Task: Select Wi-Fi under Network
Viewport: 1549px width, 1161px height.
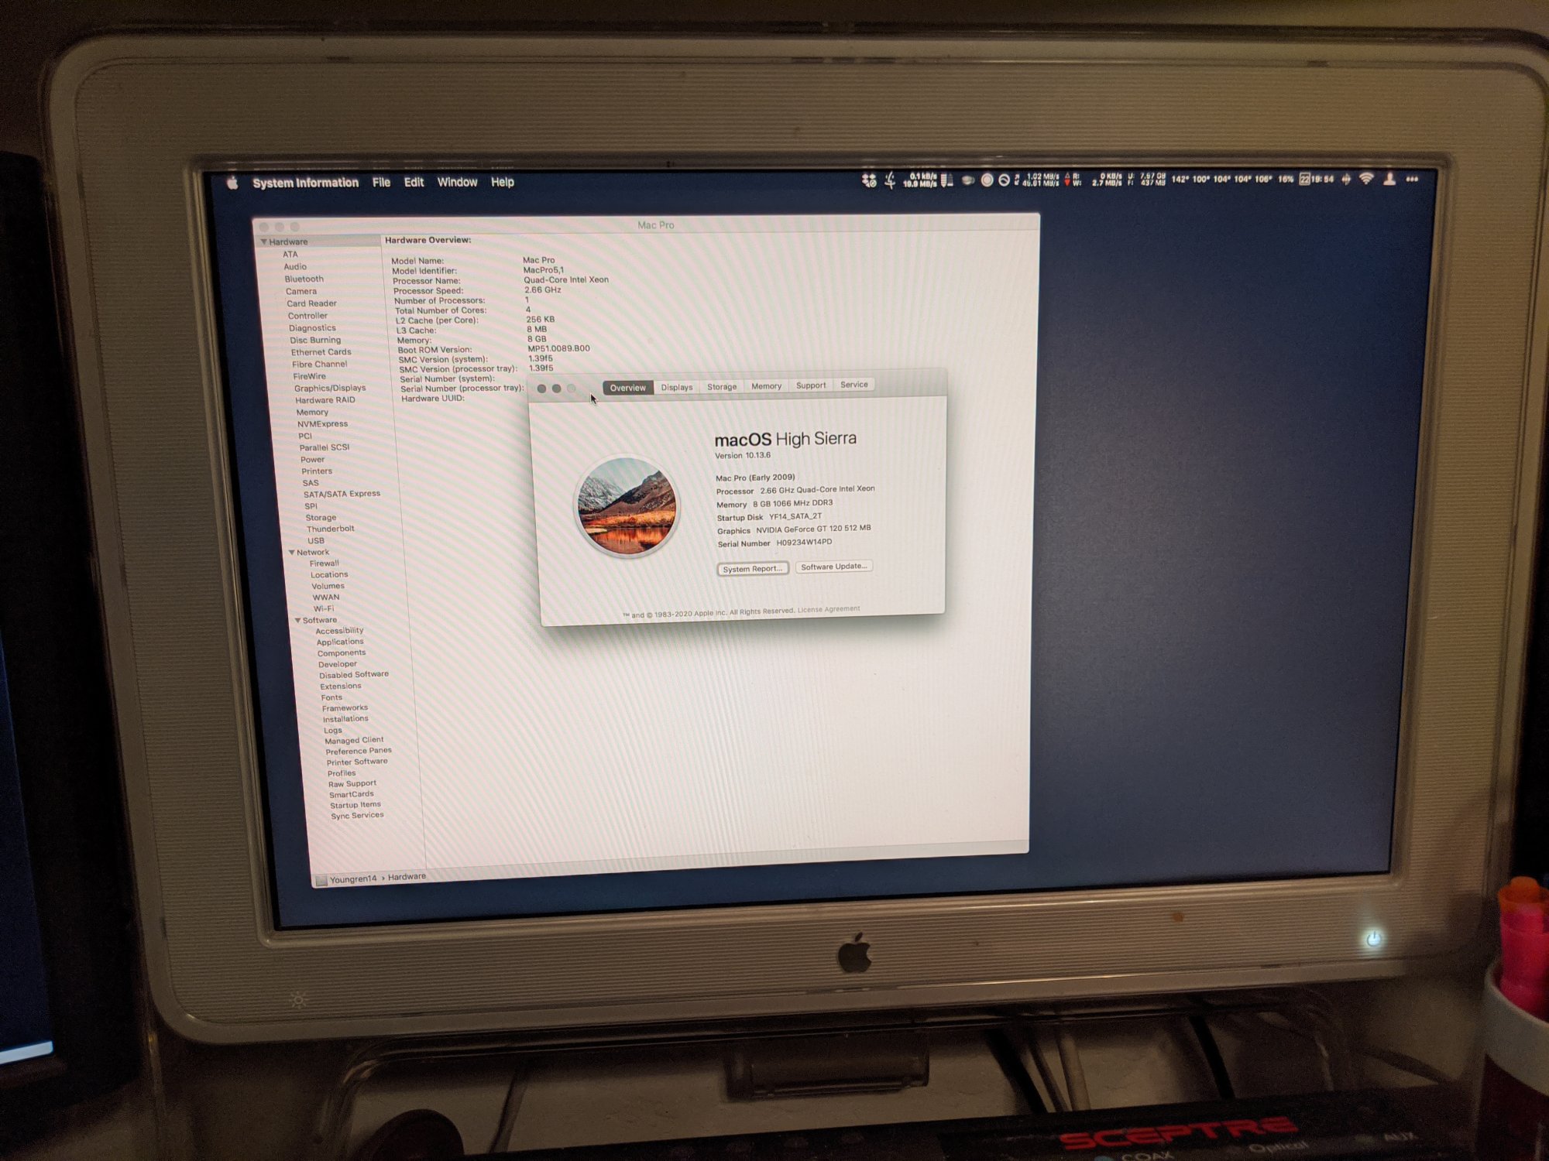Action: [324, 608]
